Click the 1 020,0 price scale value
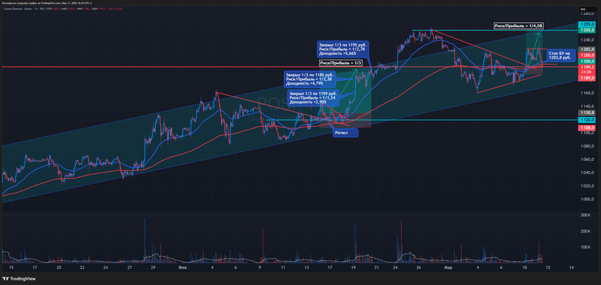The height and width of the screenshot is (285, 601). click(x=587, y=186)
